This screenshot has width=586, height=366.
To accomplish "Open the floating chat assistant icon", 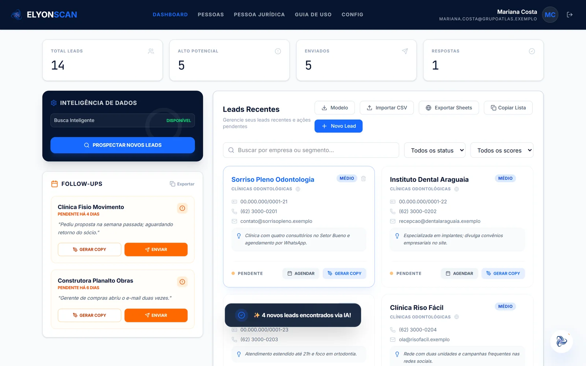I will click(x=561, y=341).
